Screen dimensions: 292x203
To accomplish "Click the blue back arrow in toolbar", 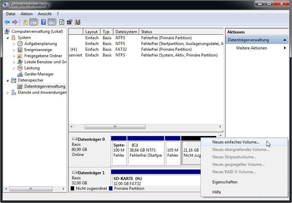I will (7, 22).
